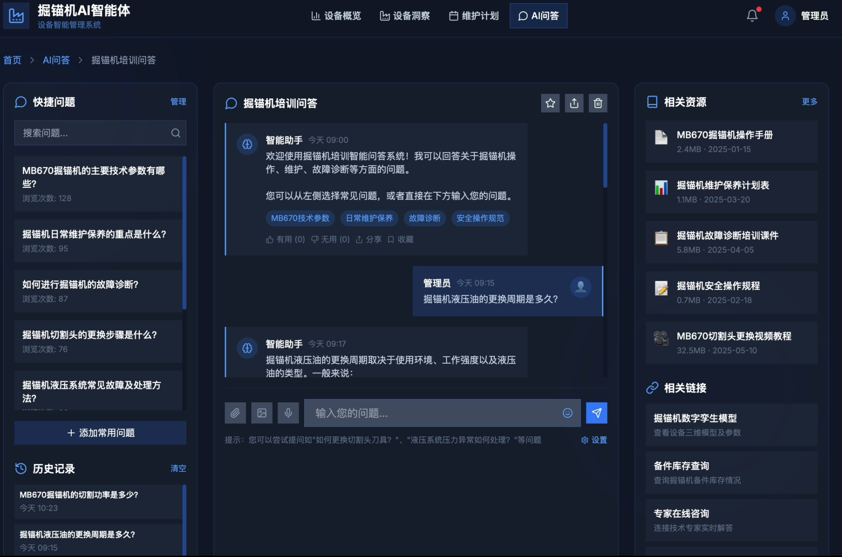Mark the welcome message as 有用
This screenshot has height=557, width=842.
tap(285, 239)
